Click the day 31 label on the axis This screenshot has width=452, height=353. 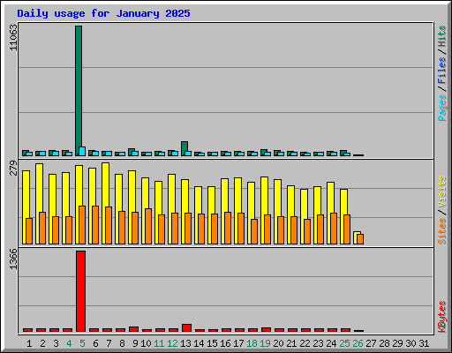pos(424,343)
